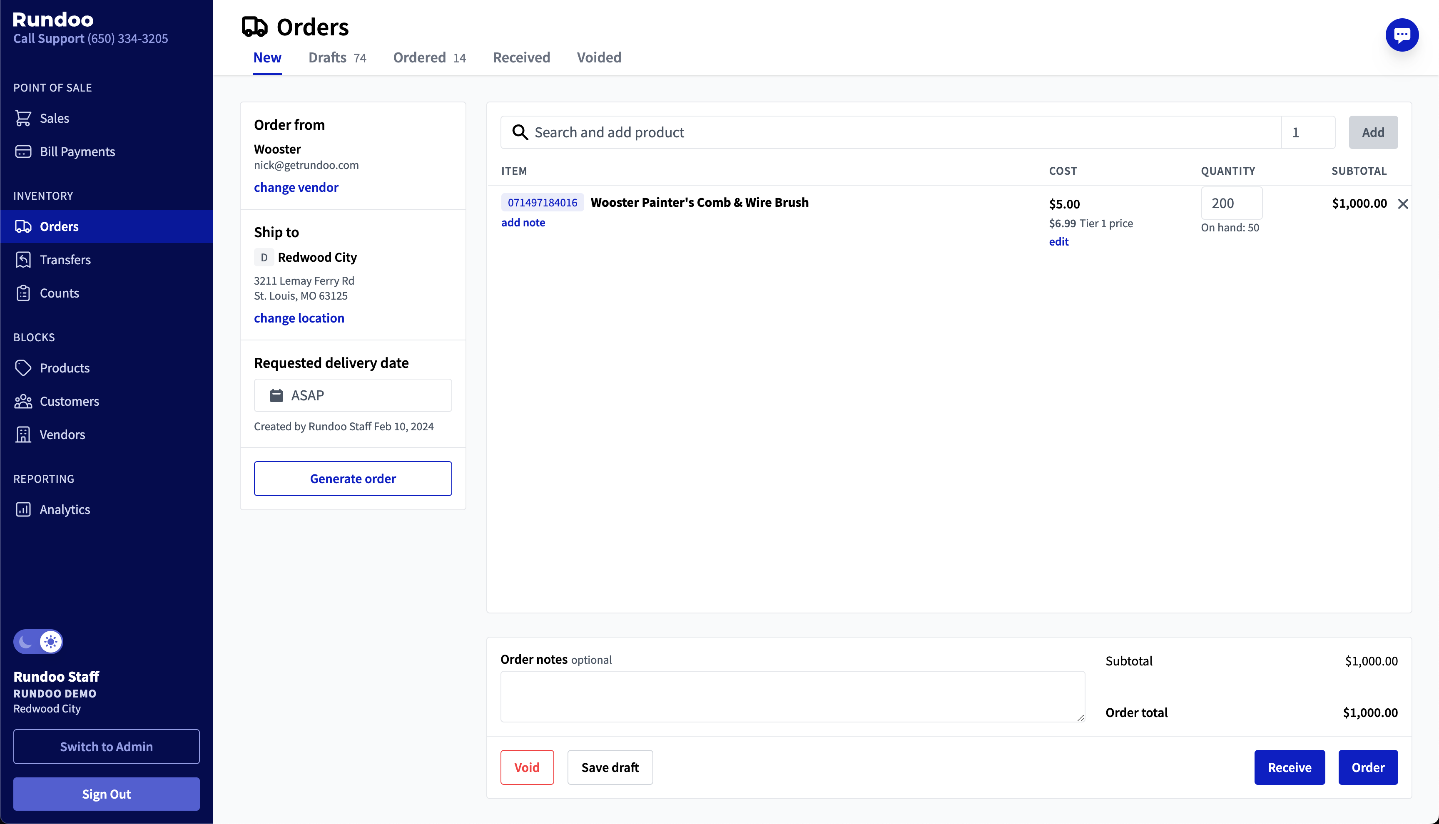Open Vendors in the sidebar

pos(107,434)
